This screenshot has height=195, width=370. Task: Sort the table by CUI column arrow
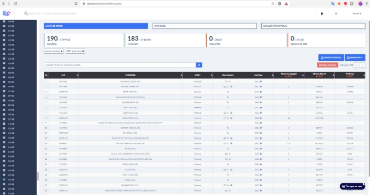(77, 75)
